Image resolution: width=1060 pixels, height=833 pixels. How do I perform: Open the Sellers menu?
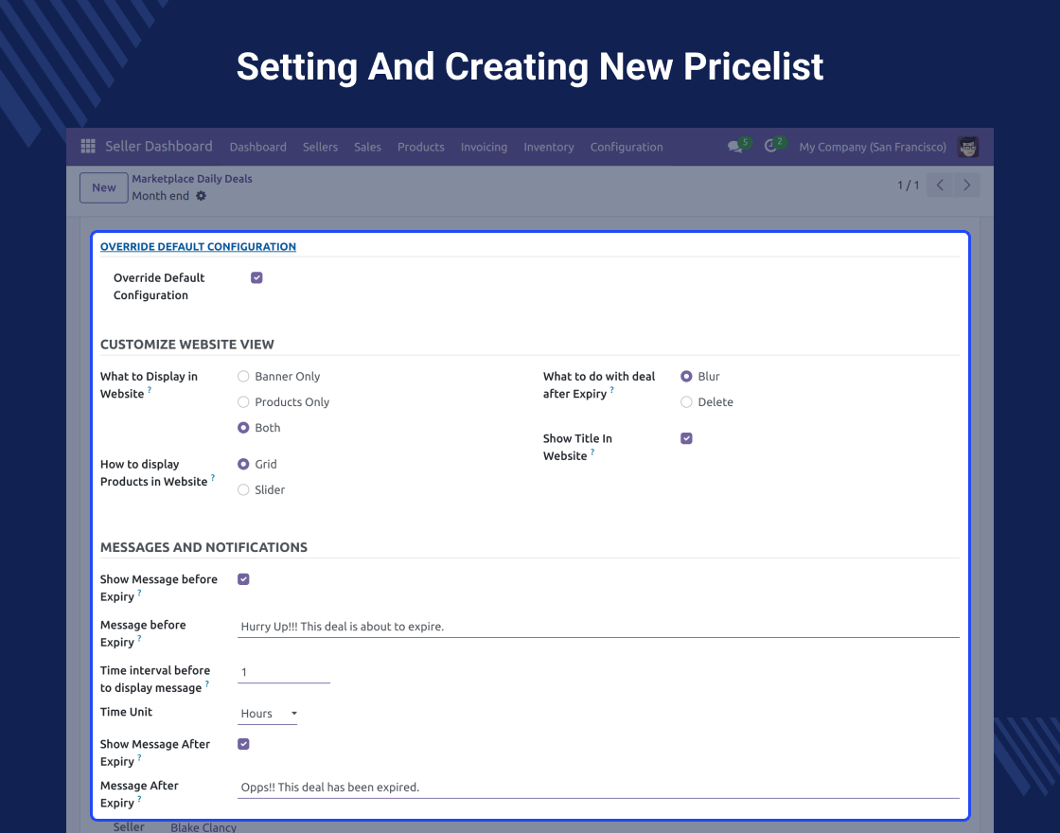click(321, 147)
